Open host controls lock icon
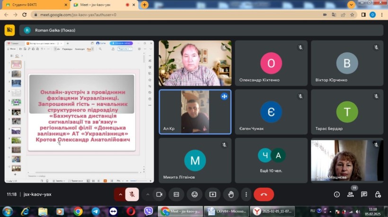 pos(378,194)
